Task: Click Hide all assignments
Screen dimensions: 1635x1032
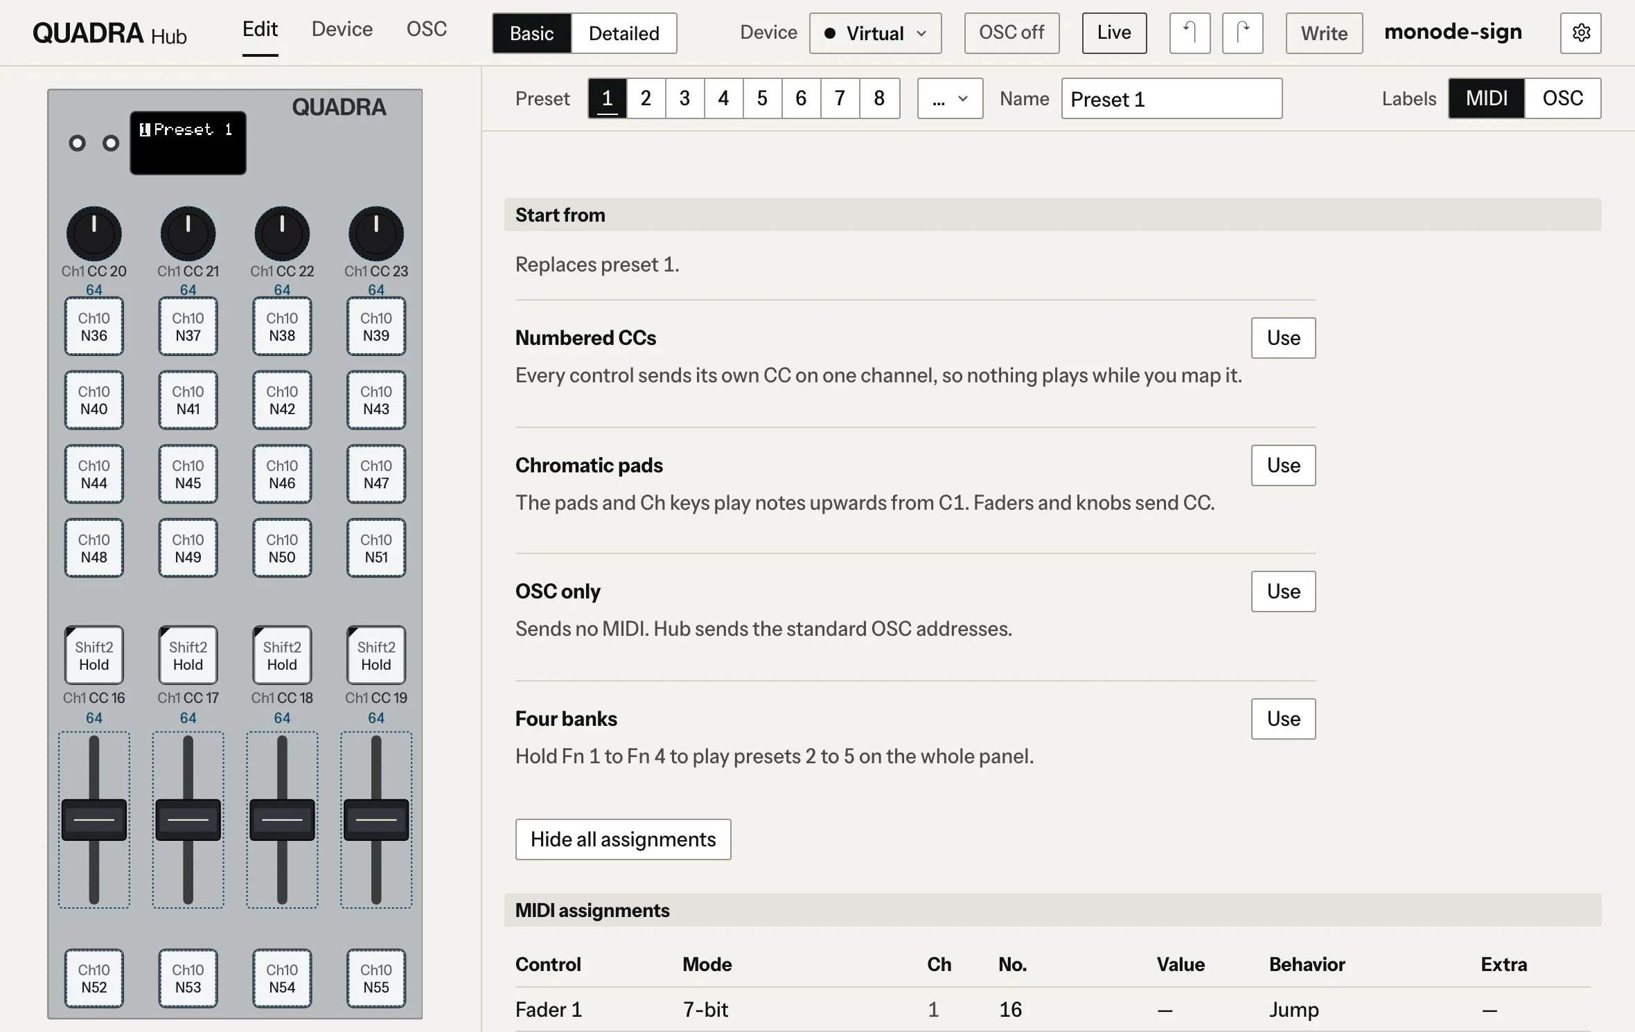Action: (x=623, y=839)
